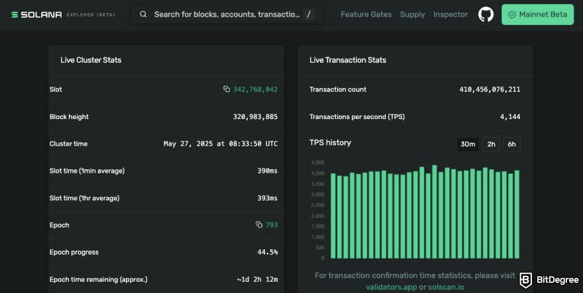The image size is (583, 293).
Task: Open epoch 793 link
Action: pyautogui.click(x=272, y=225)
